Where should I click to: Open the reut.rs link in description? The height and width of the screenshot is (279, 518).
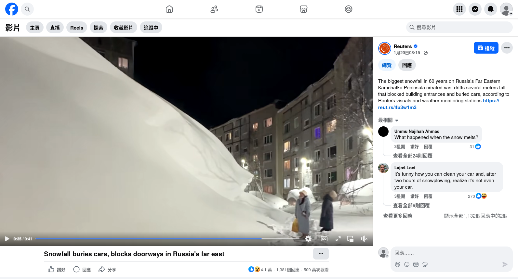point(397,108)
